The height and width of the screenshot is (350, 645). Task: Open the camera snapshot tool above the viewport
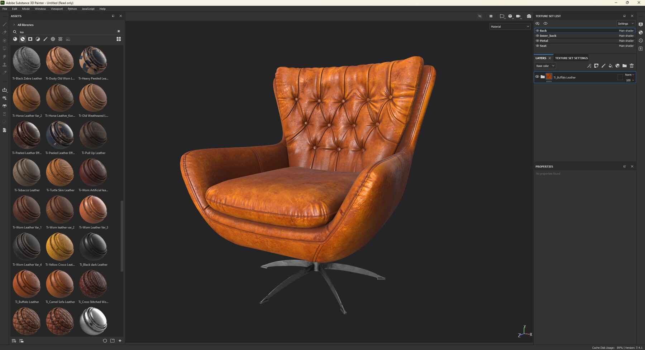point(529,16)
